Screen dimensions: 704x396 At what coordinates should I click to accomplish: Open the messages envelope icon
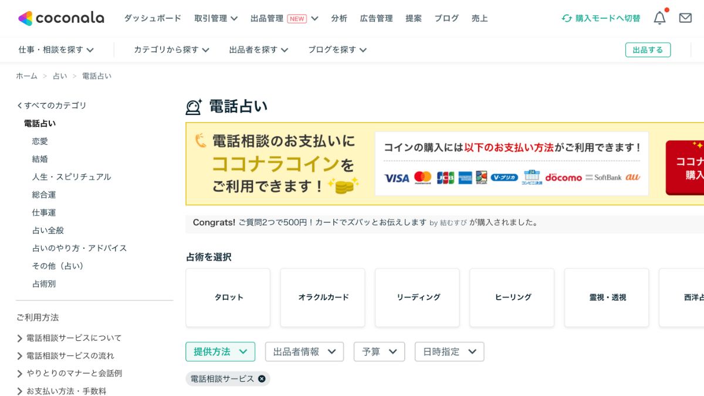[685, 18]
